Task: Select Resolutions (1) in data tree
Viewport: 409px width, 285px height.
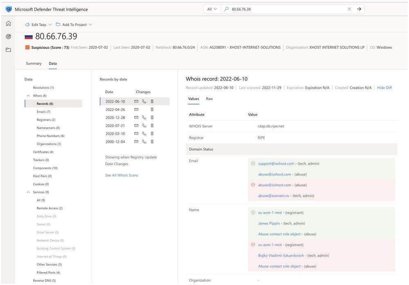Action: click(x=43, y=88)
